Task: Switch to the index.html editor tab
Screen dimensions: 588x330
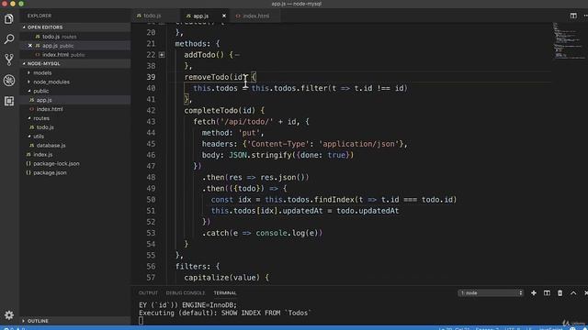Action: pos(255,16)
